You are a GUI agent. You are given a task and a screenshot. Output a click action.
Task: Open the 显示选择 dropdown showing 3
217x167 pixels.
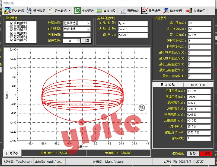[x=89, y=35]
